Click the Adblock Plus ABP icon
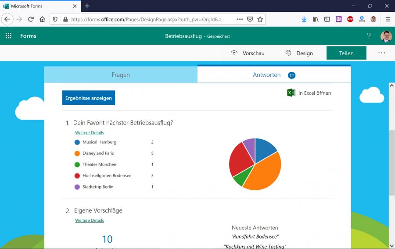 [350, 19]
